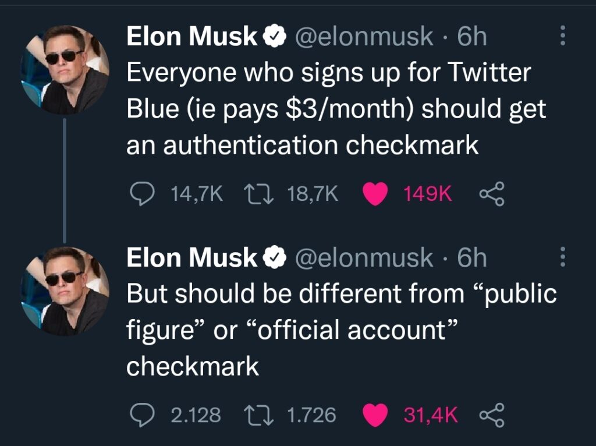
Task: Click the verified badge on first tweet
Action: pos(275,37)
